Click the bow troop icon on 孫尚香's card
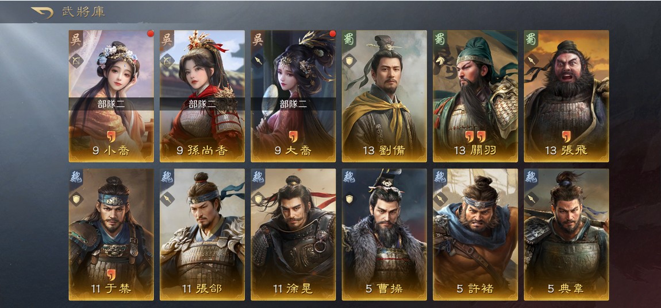 (x=167, y=61)
